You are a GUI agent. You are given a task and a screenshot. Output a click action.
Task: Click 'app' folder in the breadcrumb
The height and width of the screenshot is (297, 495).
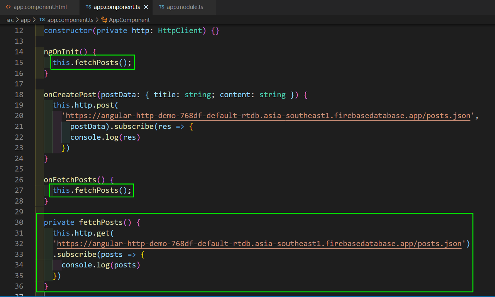pos(26,20)
